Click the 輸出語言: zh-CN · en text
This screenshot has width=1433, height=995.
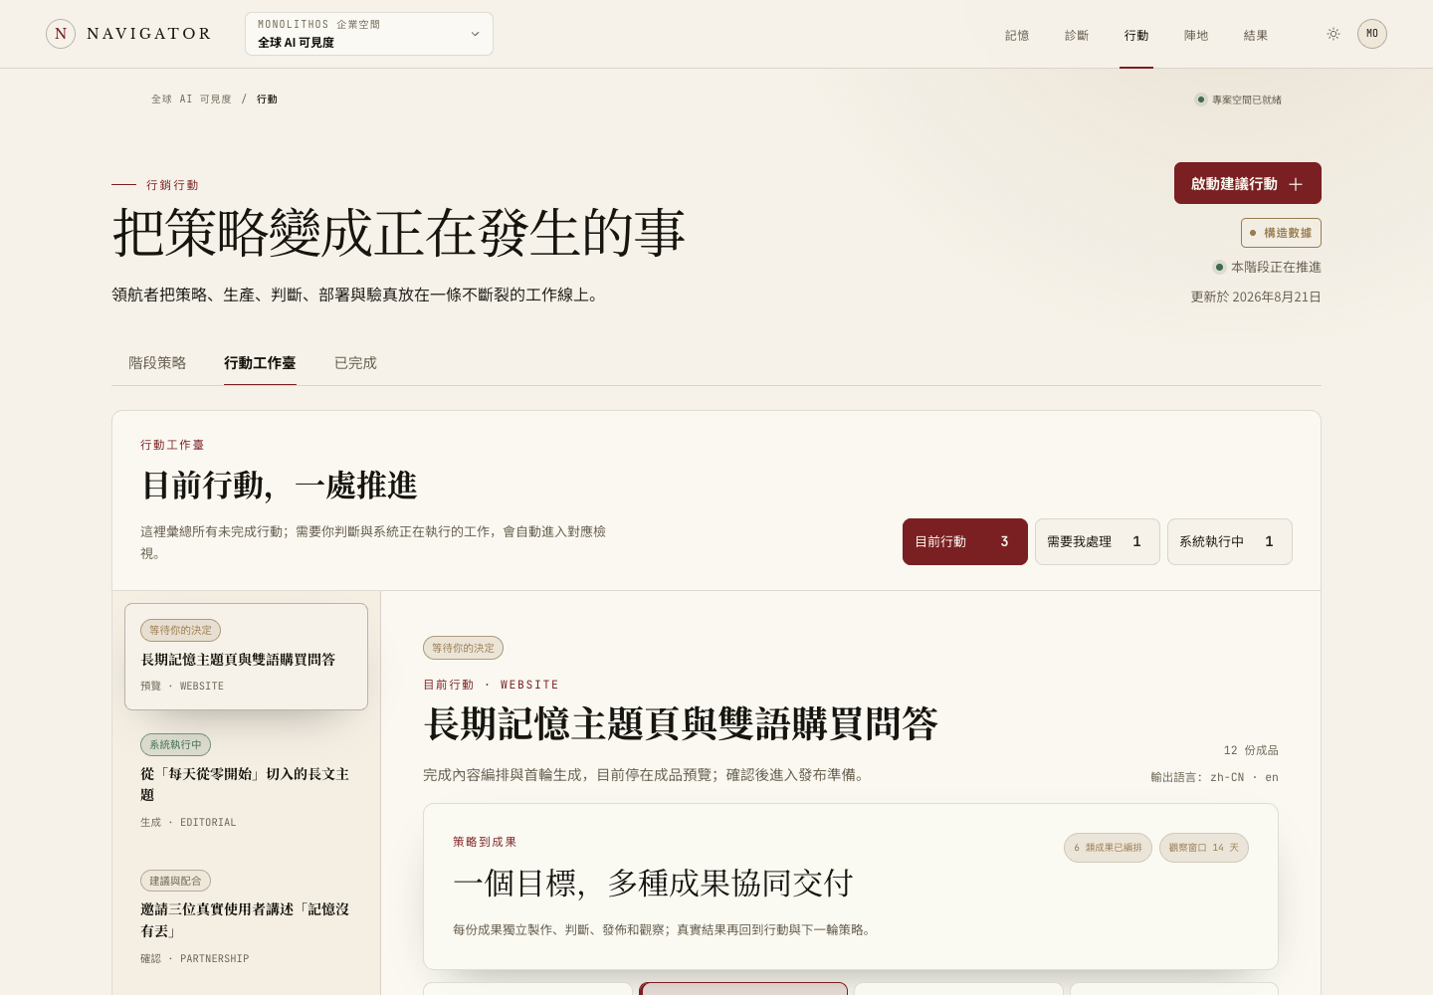tap(1214, 777)
